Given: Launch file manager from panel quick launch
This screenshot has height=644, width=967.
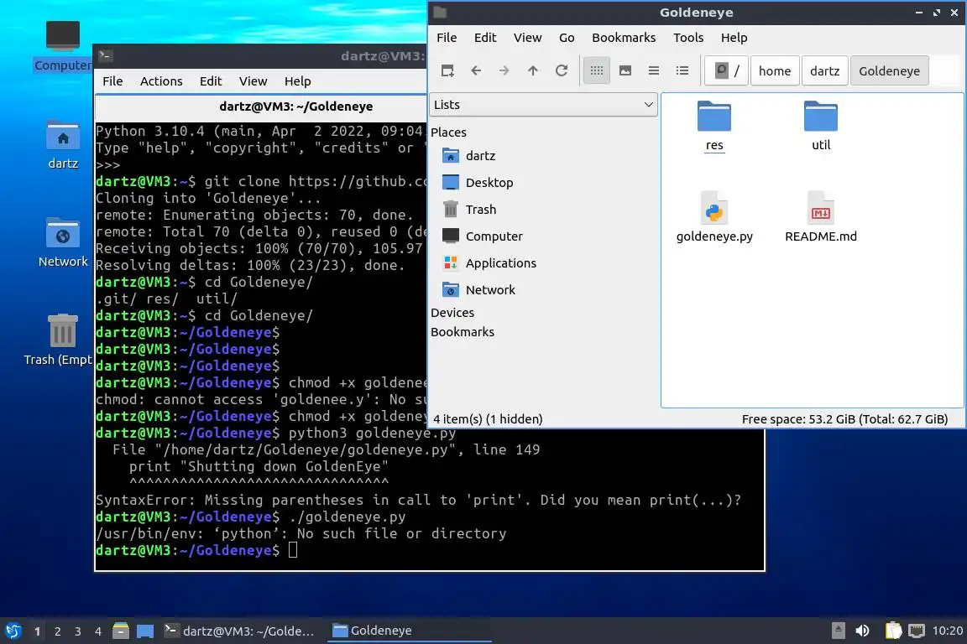Looking at the screenshot, I should (x=121, y=631).
